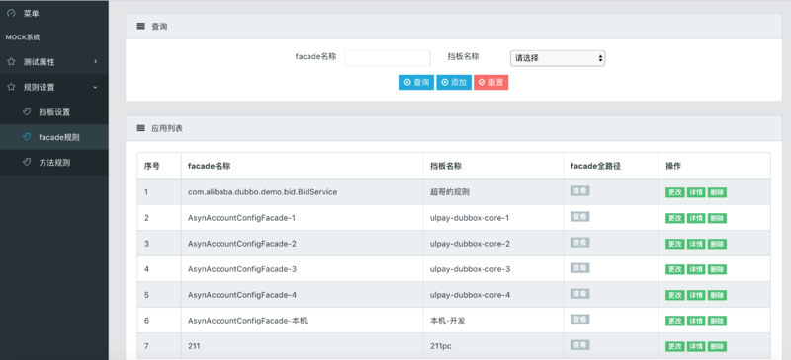Viewport: 791px width, 360px height.
Task: Open the 挡板名称 请选择 dropdown
Action: click(x=558, y=58)
